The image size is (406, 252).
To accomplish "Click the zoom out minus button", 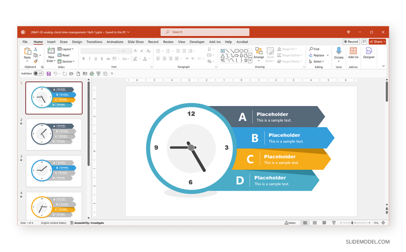I will pos(341,223).
